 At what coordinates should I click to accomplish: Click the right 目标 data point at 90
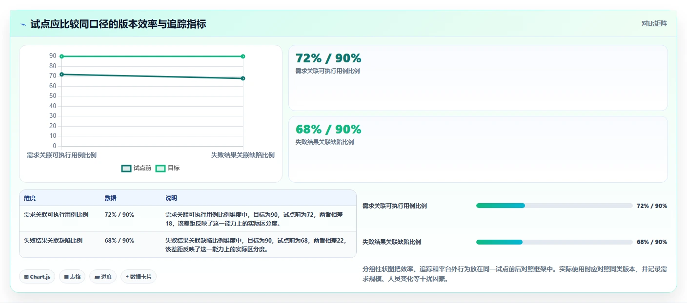(x=243, y=57)
